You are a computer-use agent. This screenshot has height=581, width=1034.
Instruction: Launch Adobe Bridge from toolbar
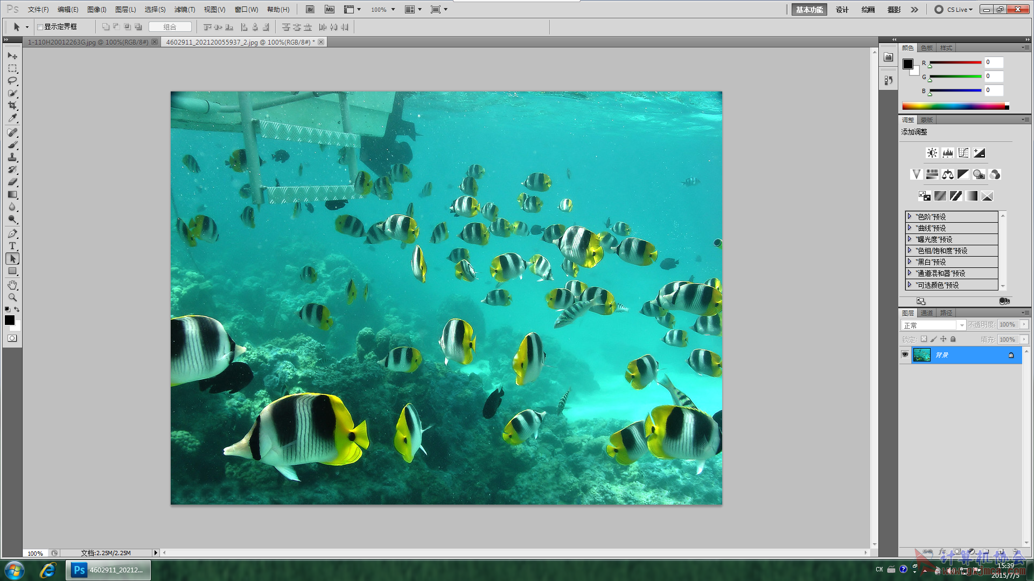310,9
